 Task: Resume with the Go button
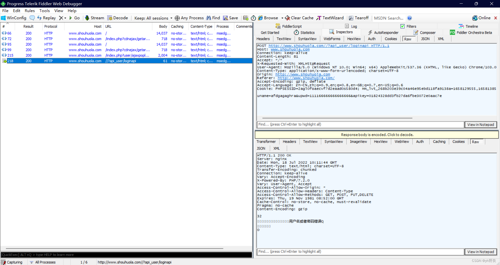point(74,18)
